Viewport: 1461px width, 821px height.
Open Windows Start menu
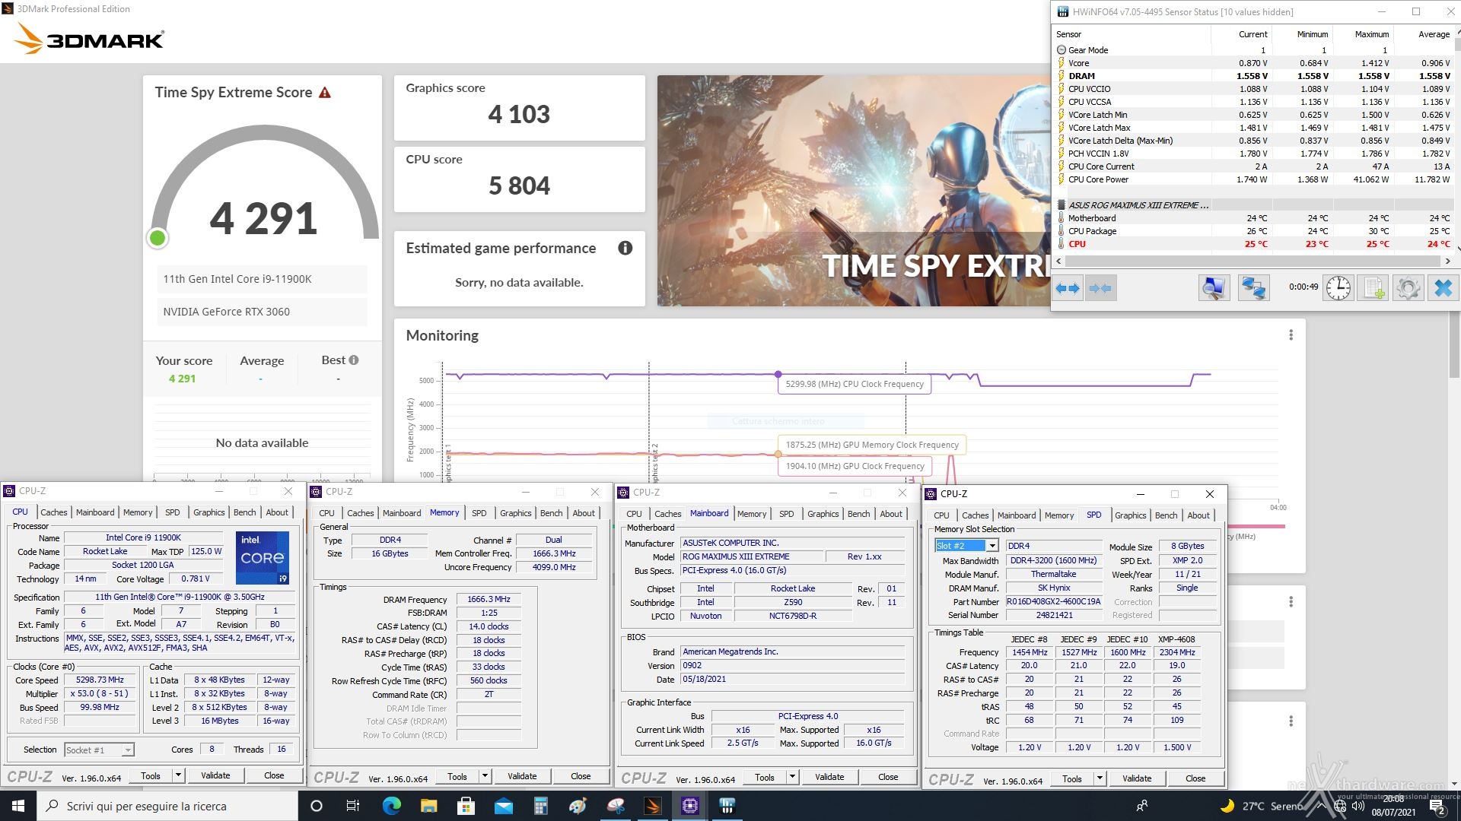(18, 806)
